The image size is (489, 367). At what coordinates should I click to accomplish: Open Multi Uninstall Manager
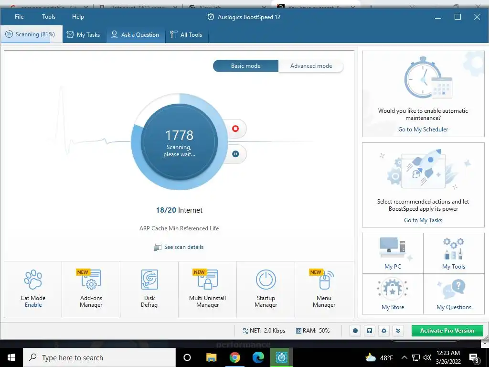[x=207, y=289]
